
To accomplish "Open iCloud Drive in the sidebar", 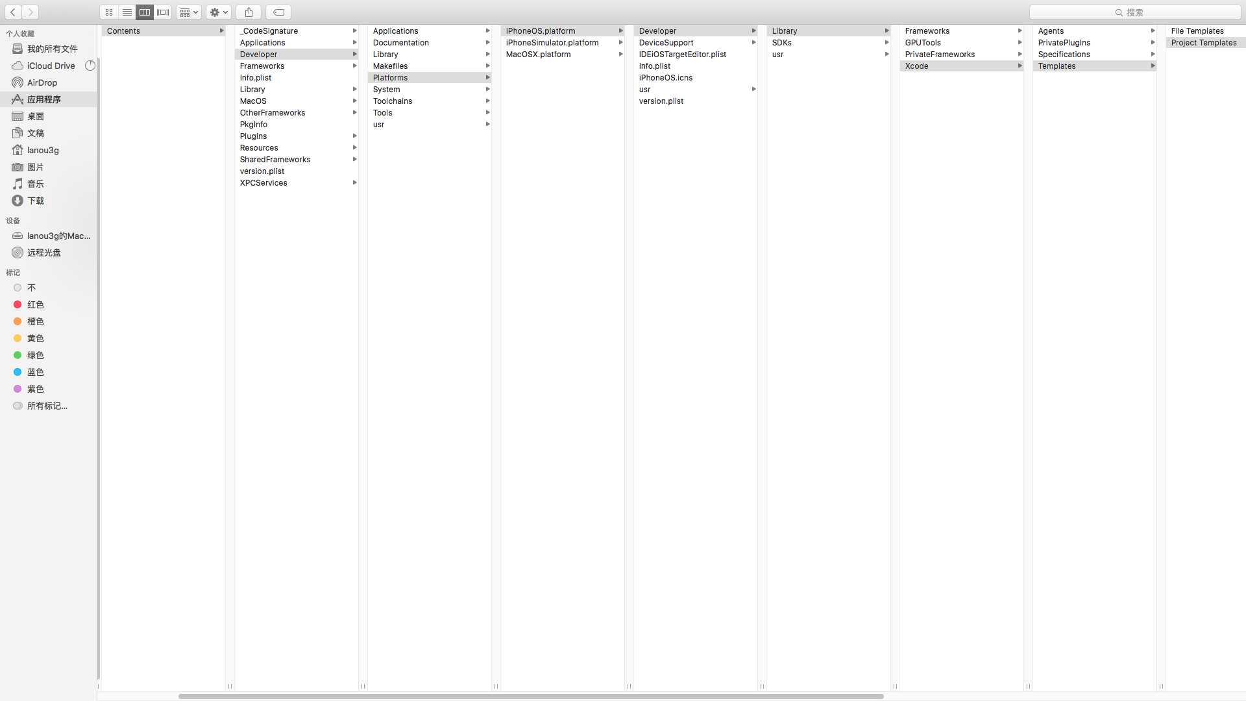I will [x=51, y=66].
